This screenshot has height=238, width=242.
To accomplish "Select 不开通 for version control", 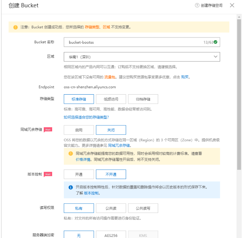I will (111, 174).
